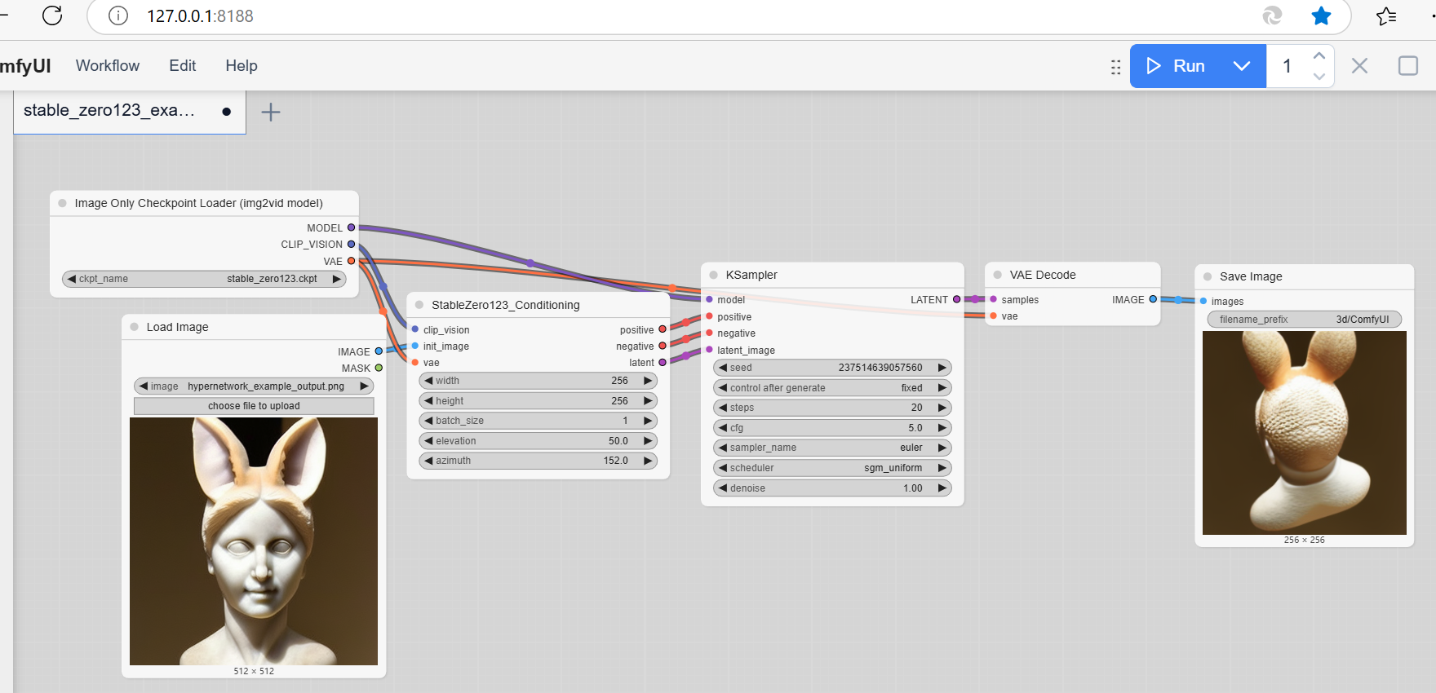Screen dimensions: 1436x693
Task: Collapse Image Only Checkpoint Loader node dot
Action: pyautogui.click(x=62, y=203)
